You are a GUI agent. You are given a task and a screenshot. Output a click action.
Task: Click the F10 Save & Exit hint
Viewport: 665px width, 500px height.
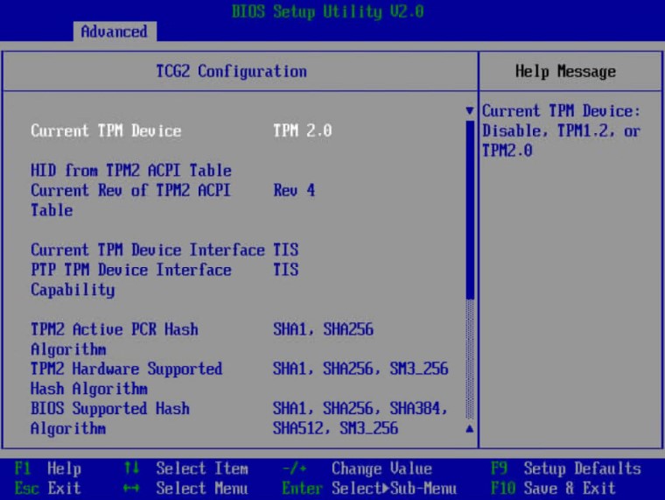coord(553,488)
